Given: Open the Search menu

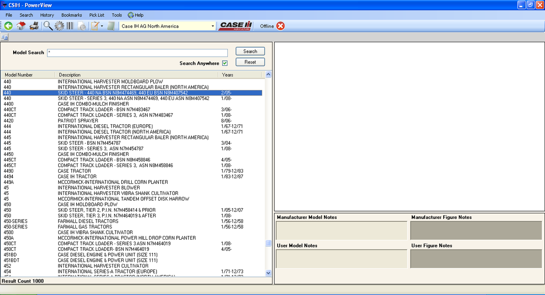Looking at the screenshot, I should [x=26, y=15].
